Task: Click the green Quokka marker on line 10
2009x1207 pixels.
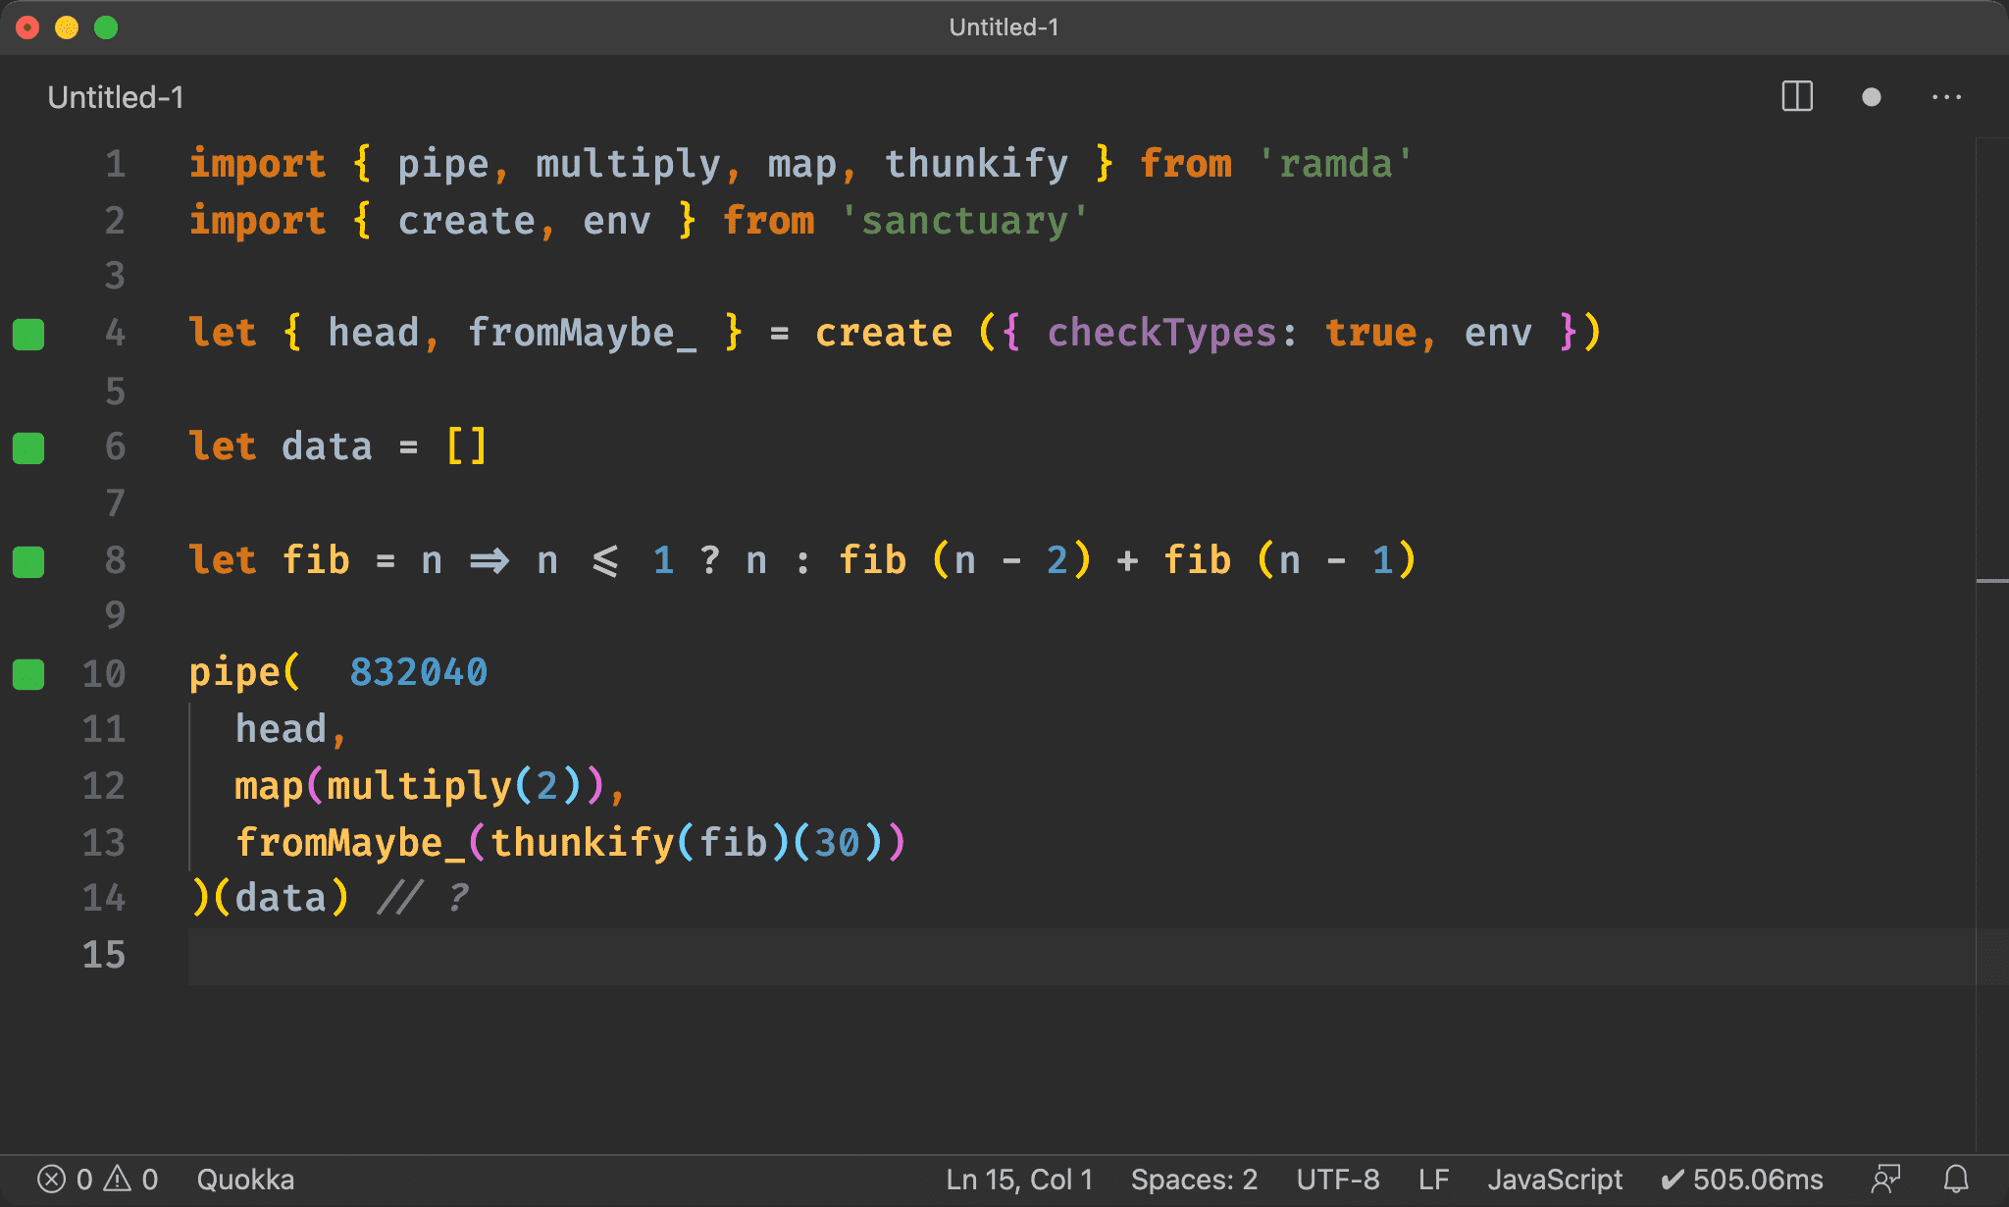Action: click(x=28, y=674)
